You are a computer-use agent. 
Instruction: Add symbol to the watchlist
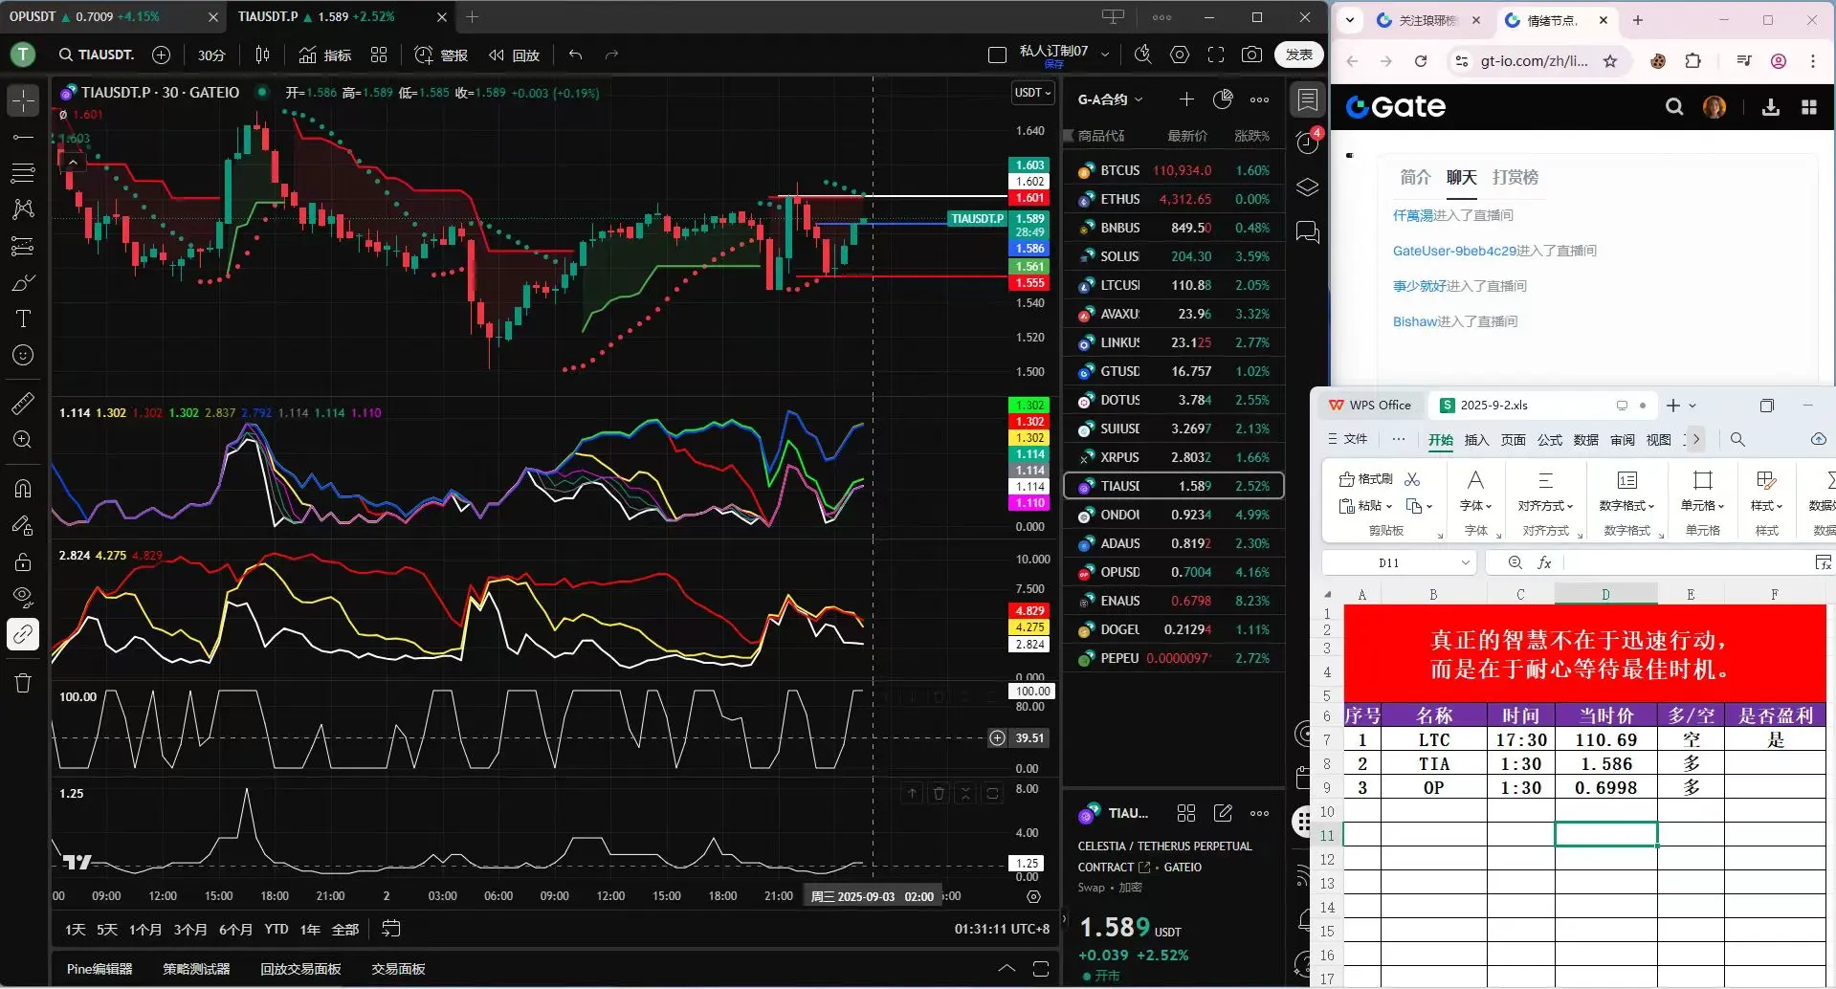coord(1186,99)
